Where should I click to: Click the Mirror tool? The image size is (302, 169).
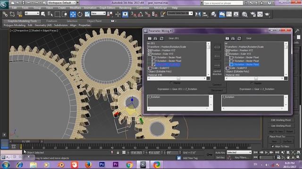pyautogui.click(x=198, y=14)
